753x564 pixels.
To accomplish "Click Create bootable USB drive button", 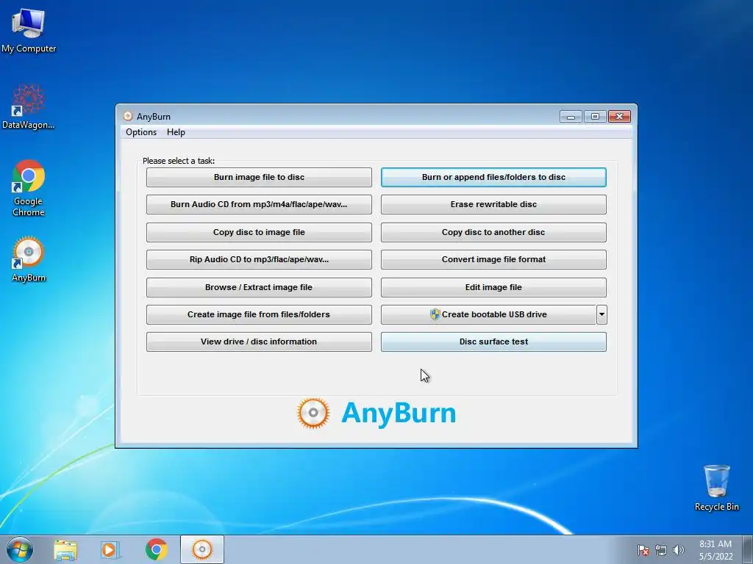I will coord(488,314).
